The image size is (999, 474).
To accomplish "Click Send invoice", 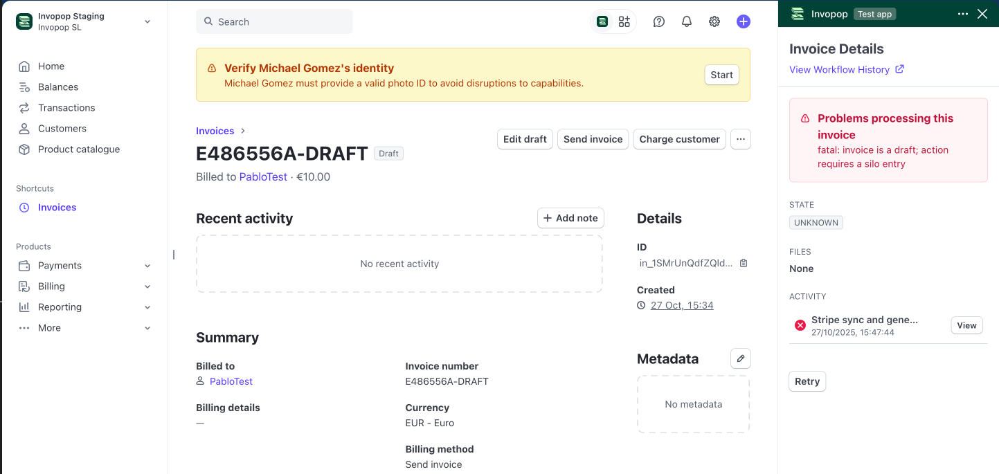I will click(x=593, y=139).
